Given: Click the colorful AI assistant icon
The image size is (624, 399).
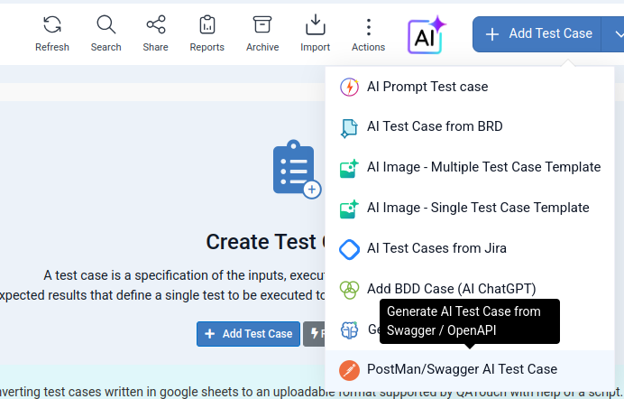Looking at the screenshot, I should point(426,35).
